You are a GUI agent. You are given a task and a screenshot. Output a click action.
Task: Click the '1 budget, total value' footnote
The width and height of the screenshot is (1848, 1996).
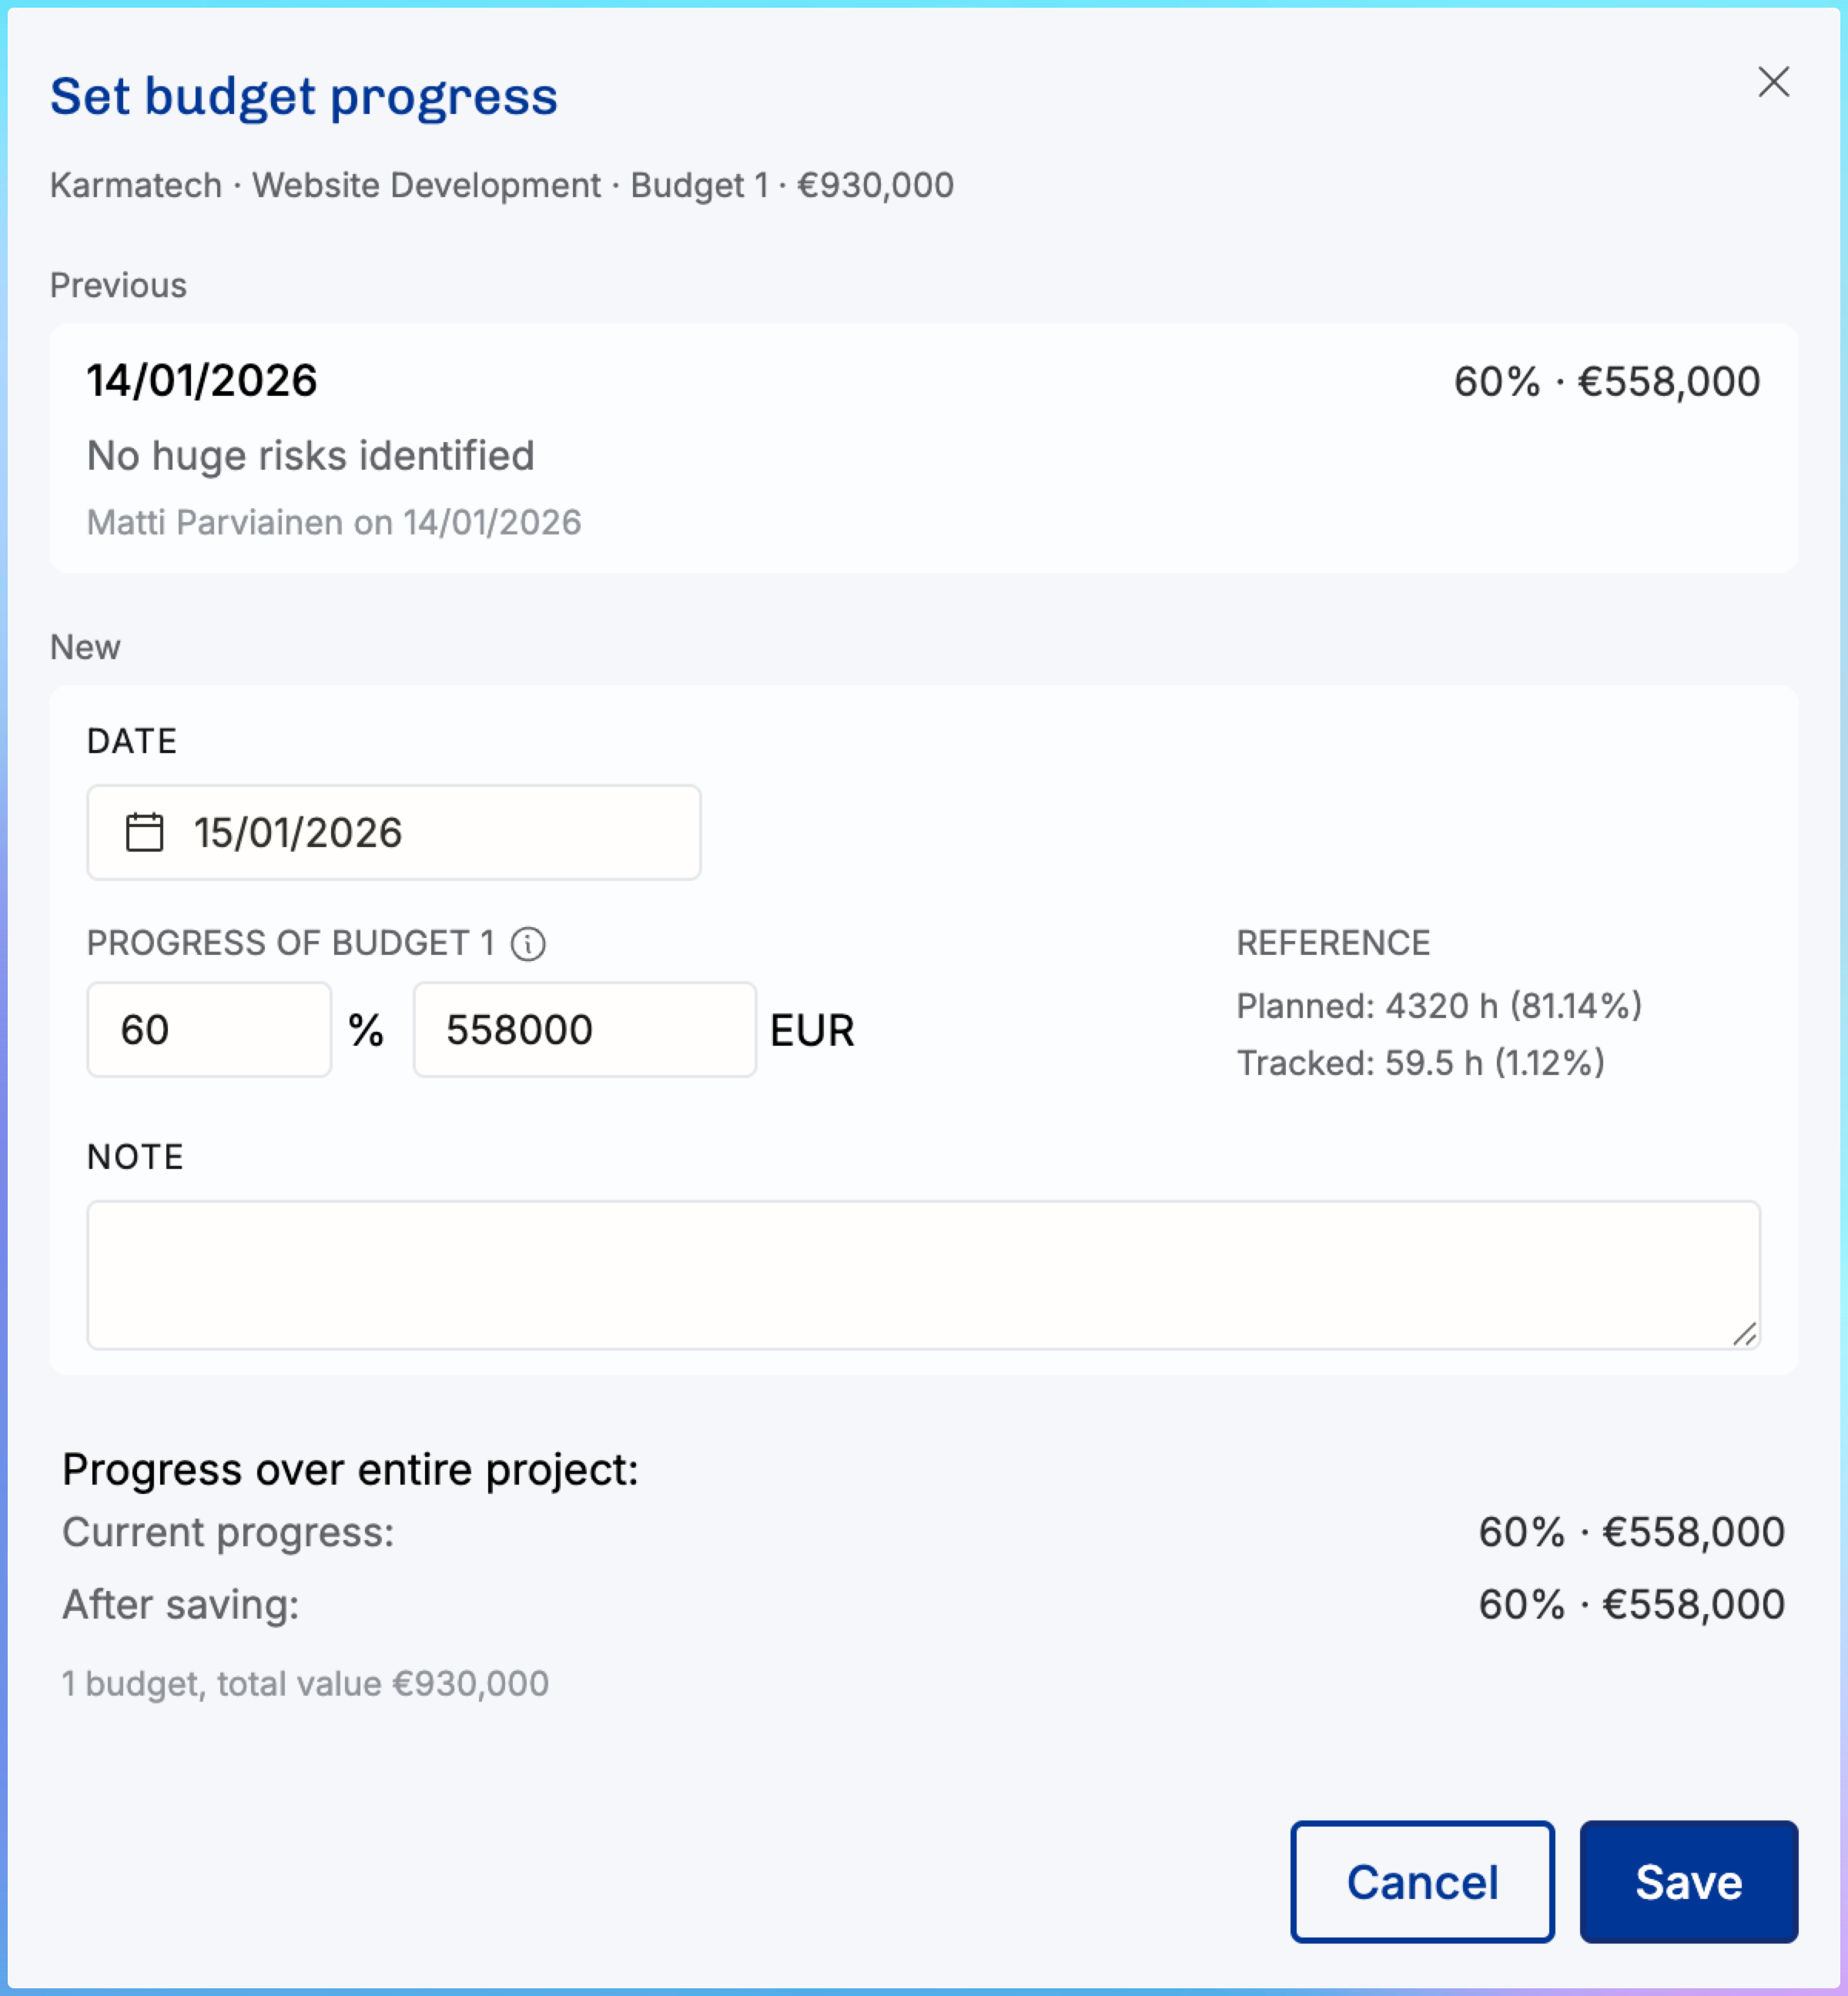click(x=305, y=1684)
